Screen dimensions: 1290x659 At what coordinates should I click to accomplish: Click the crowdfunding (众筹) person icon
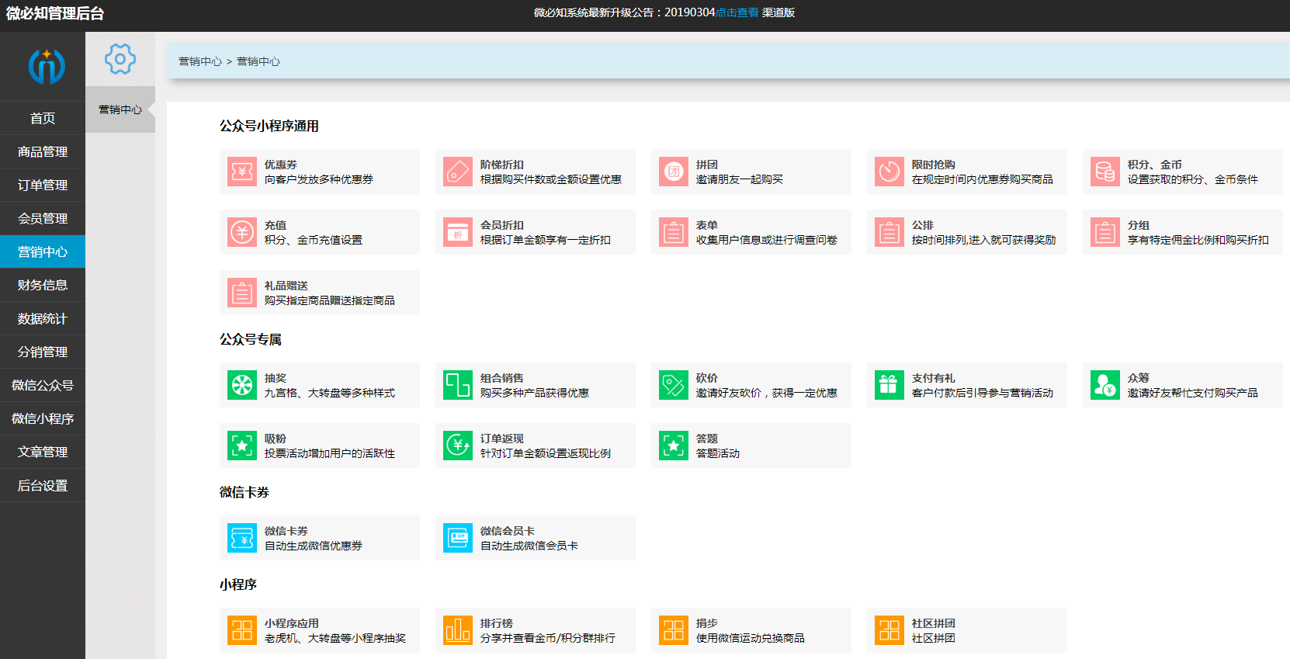click(x=1105, y=385)
